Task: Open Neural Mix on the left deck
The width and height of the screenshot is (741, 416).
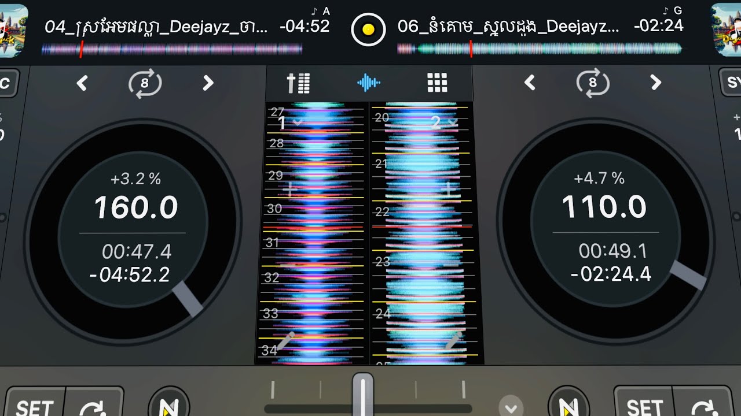Action: [x=169, y=403]
